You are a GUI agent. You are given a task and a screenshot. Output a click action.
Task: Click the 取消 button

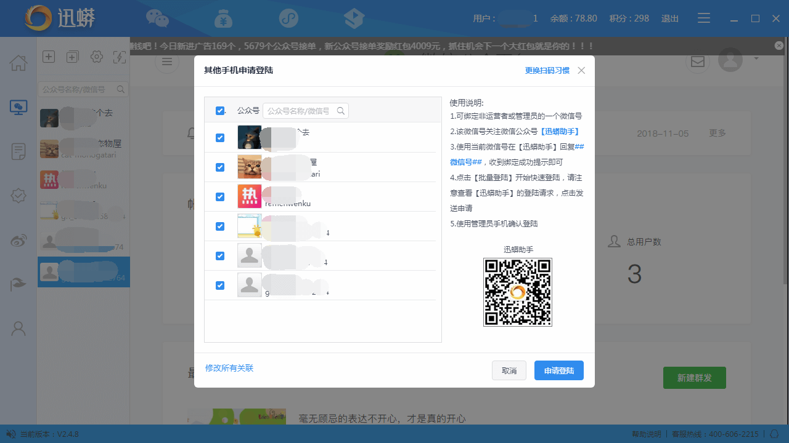pos(509,371)
